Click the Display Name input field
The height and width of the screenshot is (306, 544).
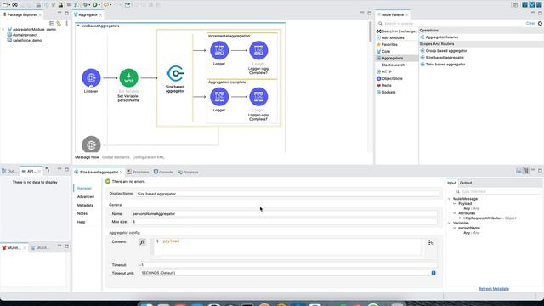tap(287, 194)
